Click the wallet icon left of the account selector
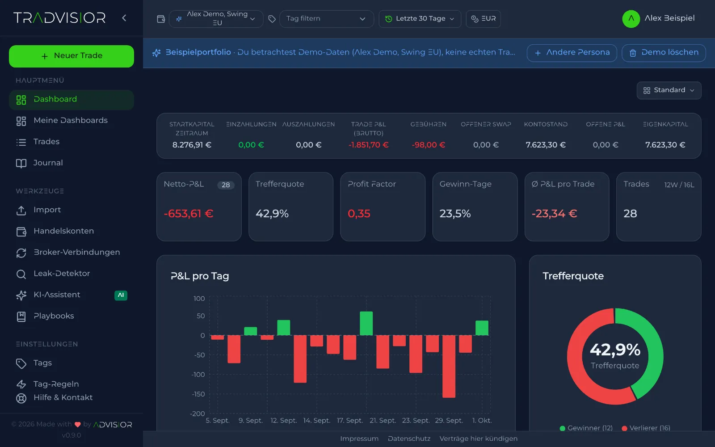 click(x=161, y=19)
